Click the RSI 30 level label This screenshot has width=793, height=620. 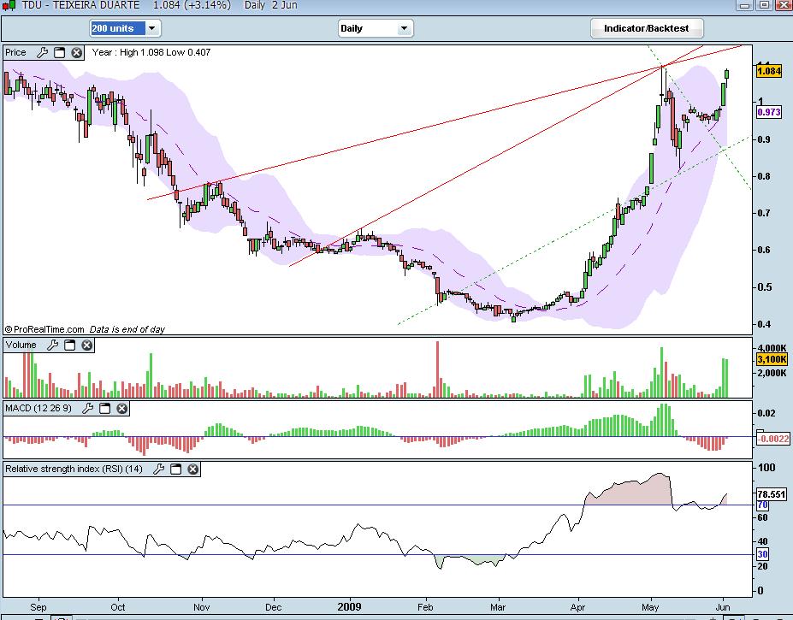pos(762,554)
